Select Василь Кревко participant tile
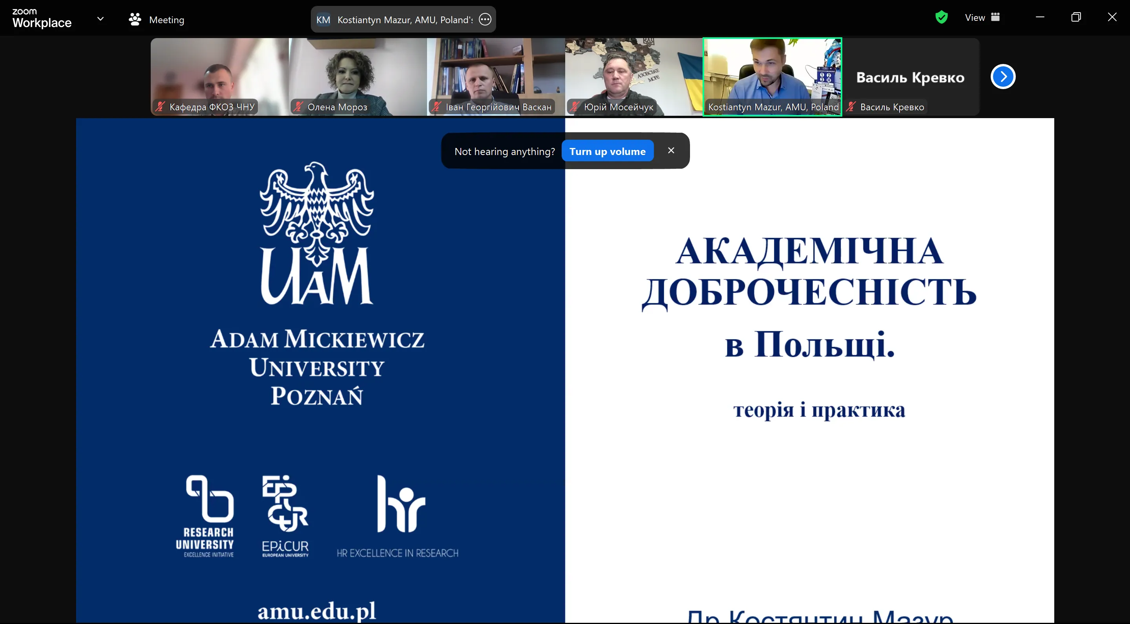Screen dimensions: 1130x624 point(911,77)
